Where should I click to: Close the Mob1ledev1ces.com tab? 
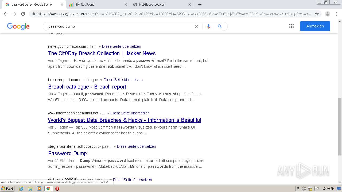pos(190,5)
